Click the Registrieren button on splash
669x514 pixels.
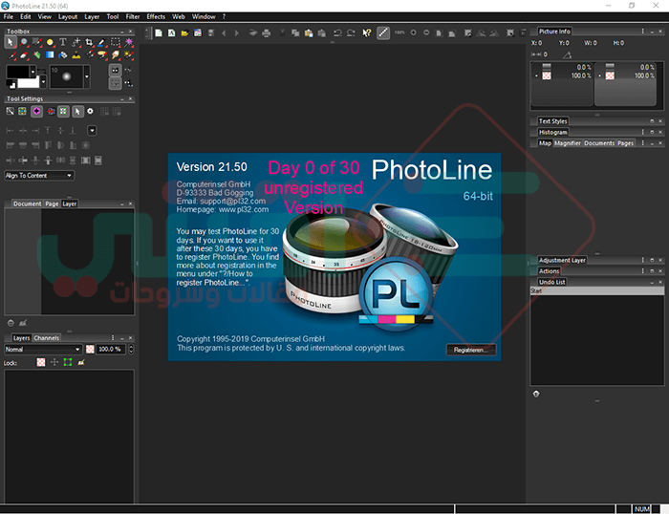pyautogui.click(x=471, y=350)
